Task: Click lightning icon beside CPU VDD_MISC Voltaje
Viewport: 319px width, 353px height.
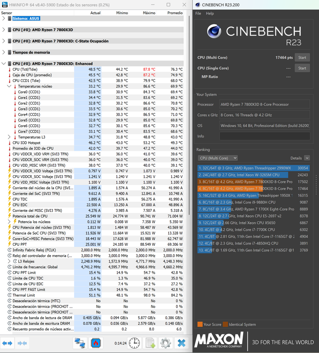Action: click(9, 182)
